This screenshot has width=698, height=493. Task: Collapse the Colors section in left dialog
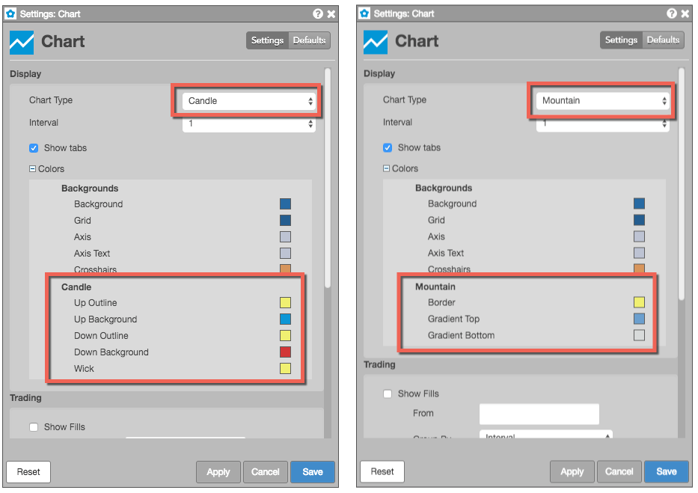tap(32, 169)
